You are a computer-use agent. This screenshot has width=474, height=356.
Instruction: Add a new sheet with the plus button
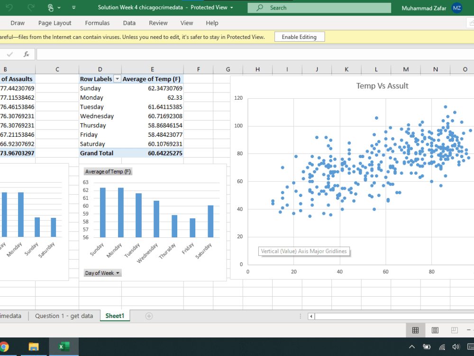click(149, 316)
